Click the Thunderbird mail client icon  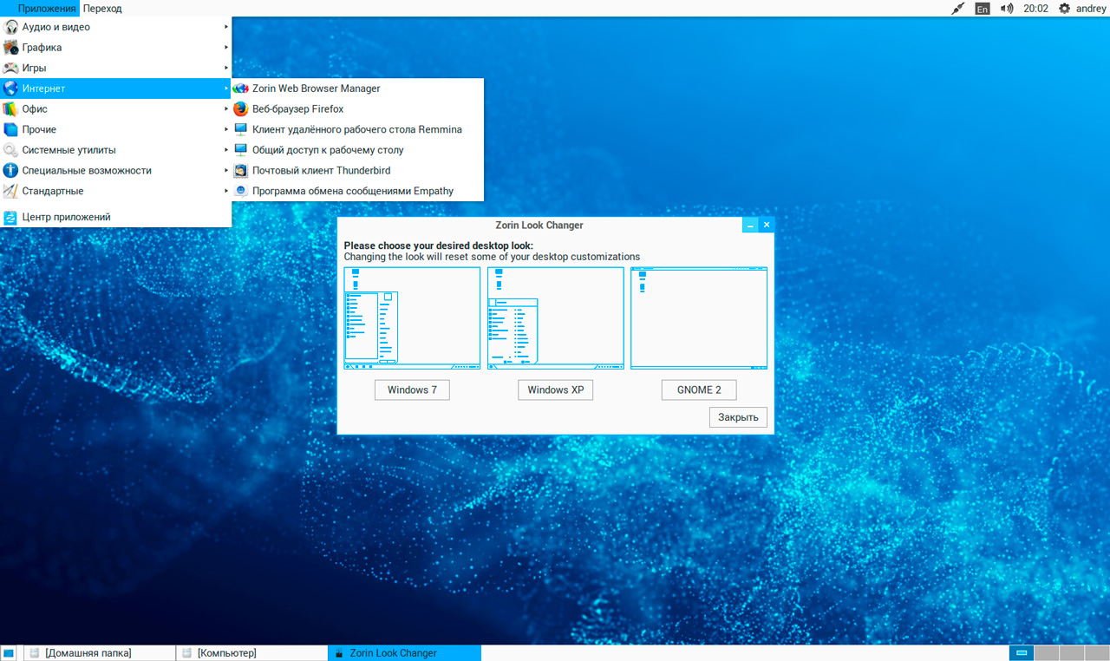coord(241,171)
